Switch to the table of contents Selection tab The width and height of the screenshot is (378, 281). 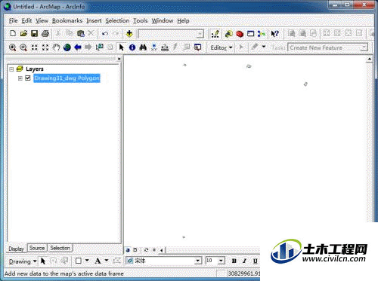(60, 248)
